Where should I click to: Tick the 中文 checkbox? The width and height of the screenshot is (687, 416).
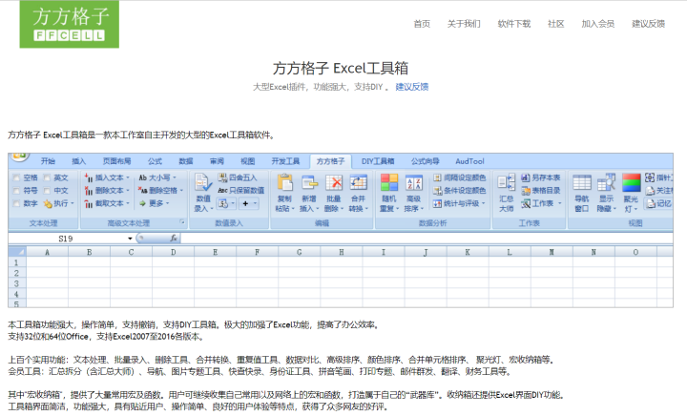click(x=47, y=191)
